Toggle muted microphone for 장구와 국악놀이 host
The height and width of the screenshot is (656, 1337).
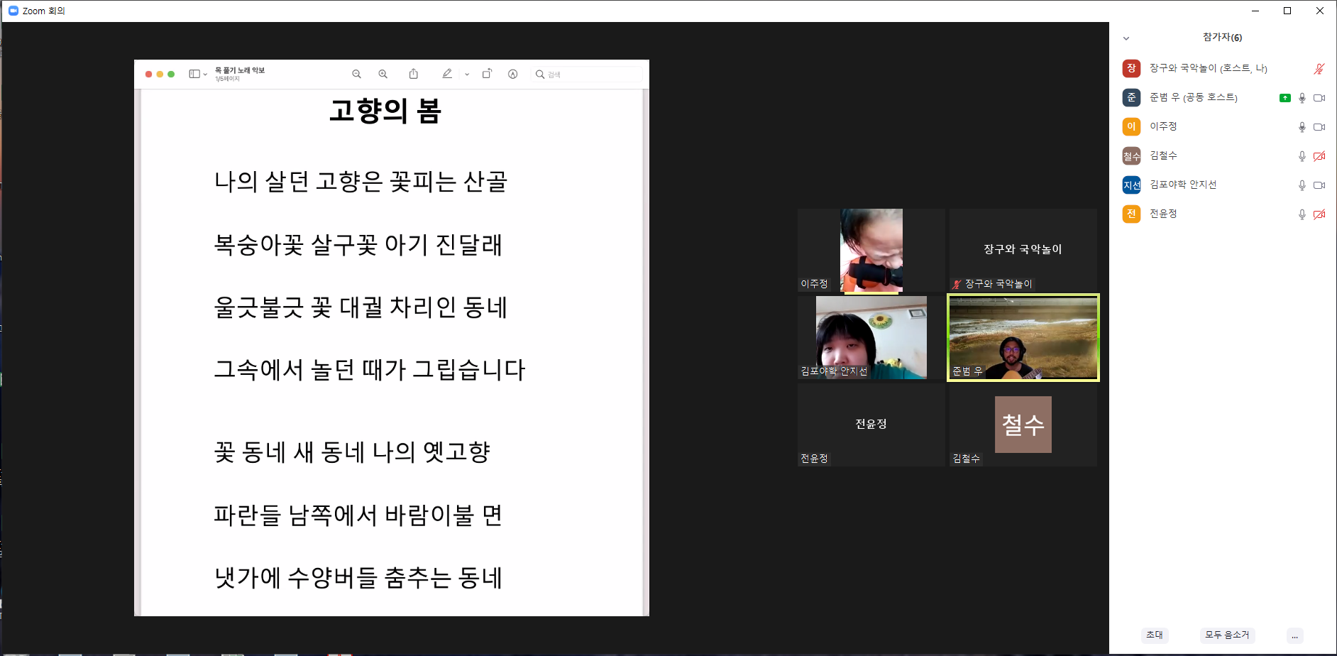[1319, 69]
